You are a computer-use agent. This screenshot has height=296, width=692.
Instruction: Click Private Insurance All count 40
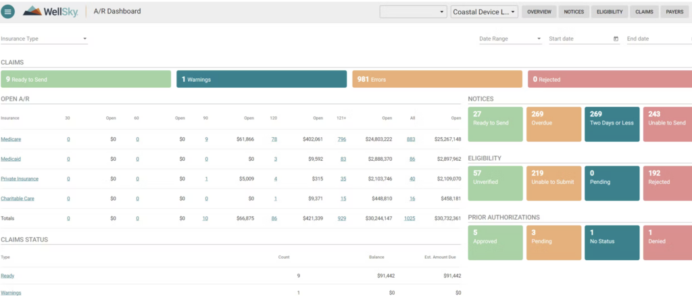coord(412,179)
